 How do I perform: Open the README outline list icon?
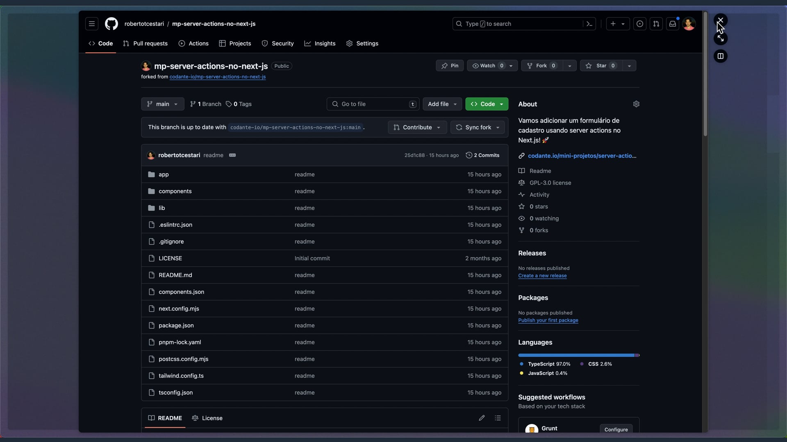click(498, 418)
